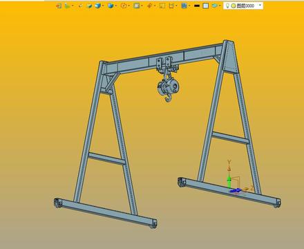Expand the arrow beside the clock circle icon
Screen dimensions: 304x249
[129, 6]
